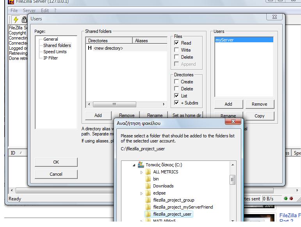Select the IP Filter page

point(50,58)
